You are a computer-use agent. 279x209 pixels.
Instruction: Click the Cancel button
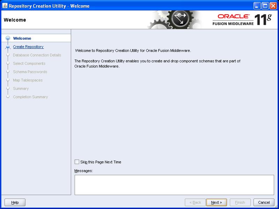click(x=264, y=202)
